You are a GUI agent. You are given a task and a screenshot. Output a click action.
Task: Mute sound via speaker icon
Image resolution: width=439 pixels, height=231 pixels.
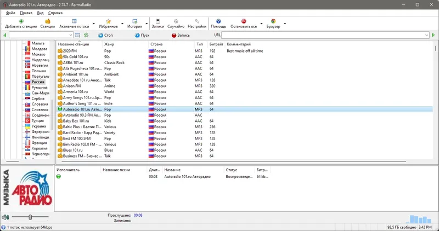coord(5,217)
